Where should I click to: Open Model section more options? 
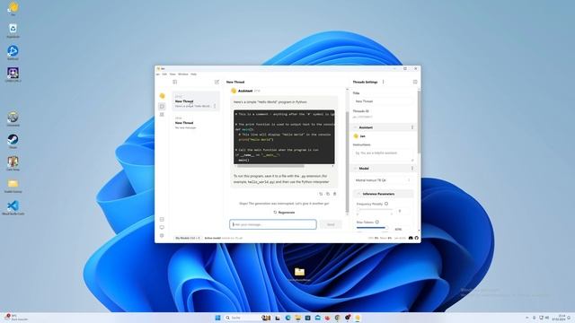(412, 169)
